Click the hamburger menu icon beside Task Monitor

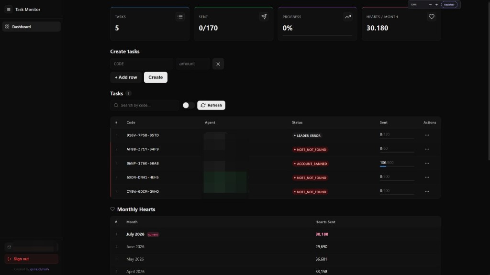9,10
